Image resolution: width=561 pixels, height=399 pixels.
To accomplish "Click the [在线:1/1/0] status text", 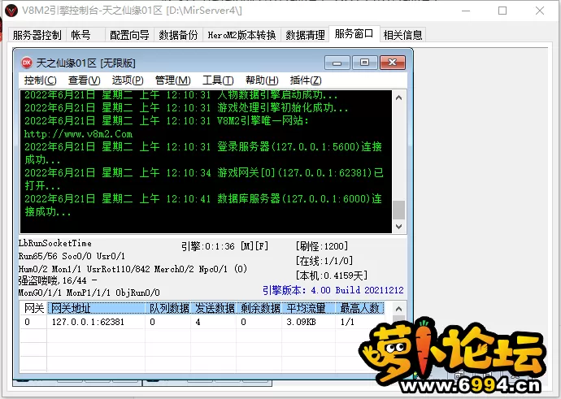I will coord(324,261).
